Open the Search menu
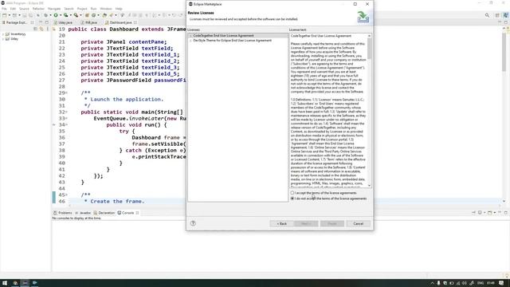This screenshot has width=510, height=287. (x=69, y=9)
